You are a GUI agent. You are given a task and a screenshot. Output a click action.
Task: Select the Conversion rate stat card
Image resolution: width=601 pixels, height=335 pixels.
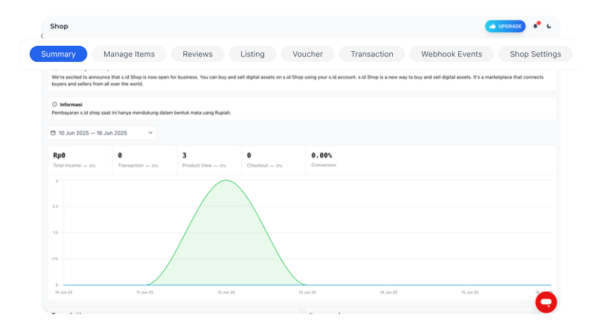click(337, 159)
